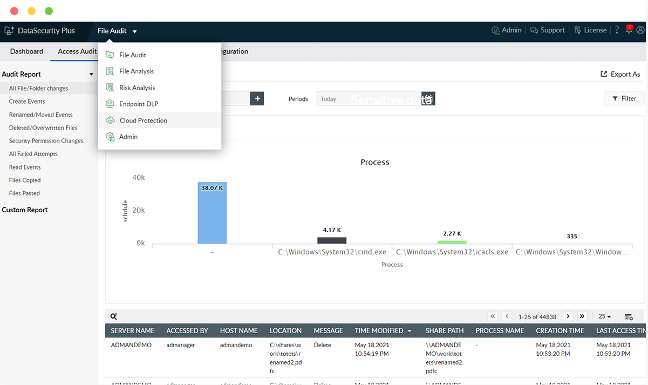Sort by PROCESS NAME column header

(500, 330)
